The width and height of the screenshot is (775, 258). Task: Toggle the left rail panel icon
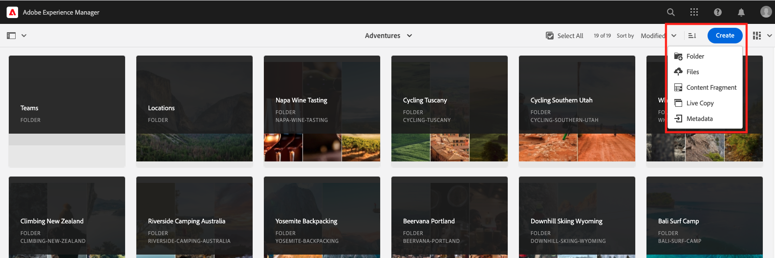click(x=11, y=36)
